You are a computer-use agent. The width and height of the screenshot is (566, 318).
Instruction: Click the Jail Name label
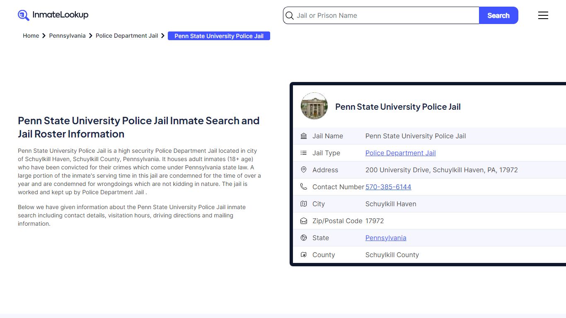(328, 136)
